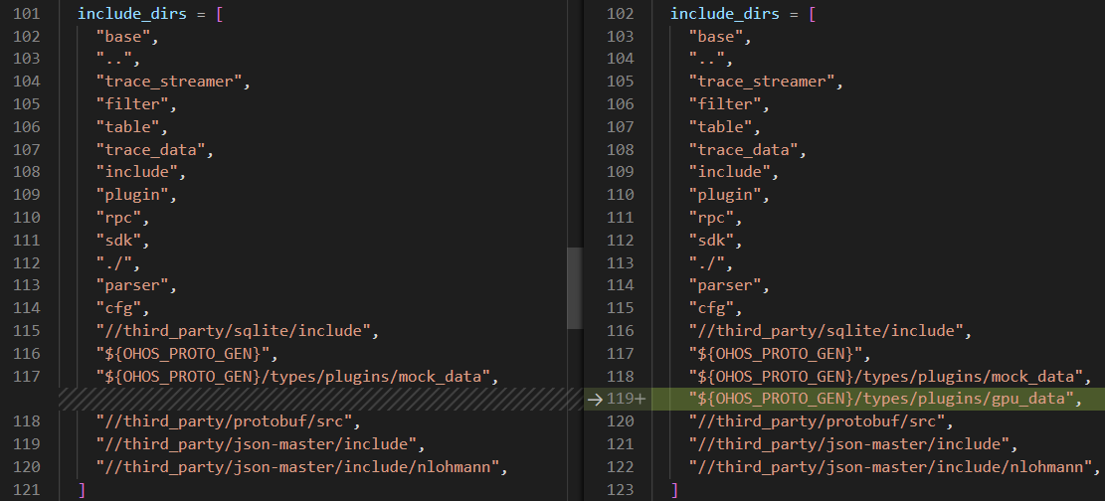Click opening bracket on right line 102
Image resolution: width=1105 pixels, height=501 pixels.
tap(813, 14)
